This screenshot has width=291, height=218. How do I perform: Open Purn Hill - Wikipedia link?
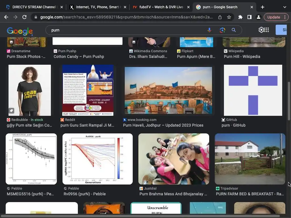pos(242,56)
